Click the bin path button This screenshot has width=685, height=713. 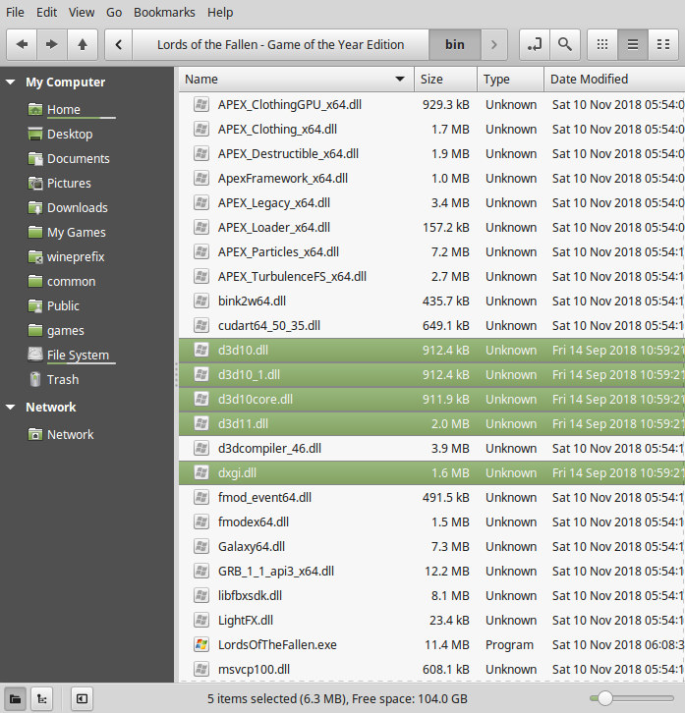pyautogui.click(x=455, y=44)
